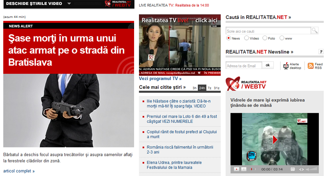
Task: Open the 'Șase morți în urma unui atac armat' headline
Action: [x=66, y=50]
